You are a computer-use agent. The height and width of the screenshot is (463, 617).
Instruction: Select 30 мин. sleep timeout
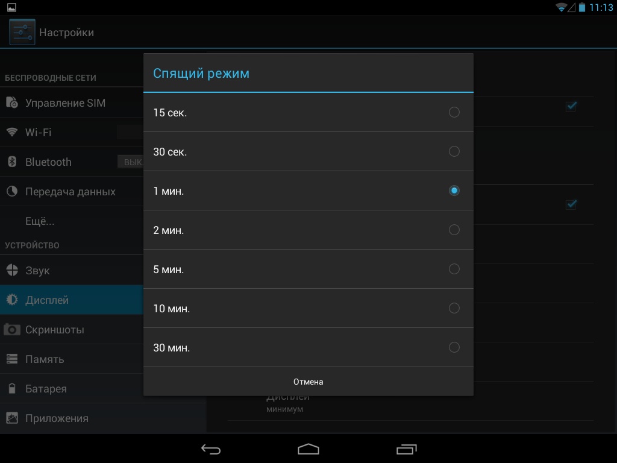coord(454,347)
